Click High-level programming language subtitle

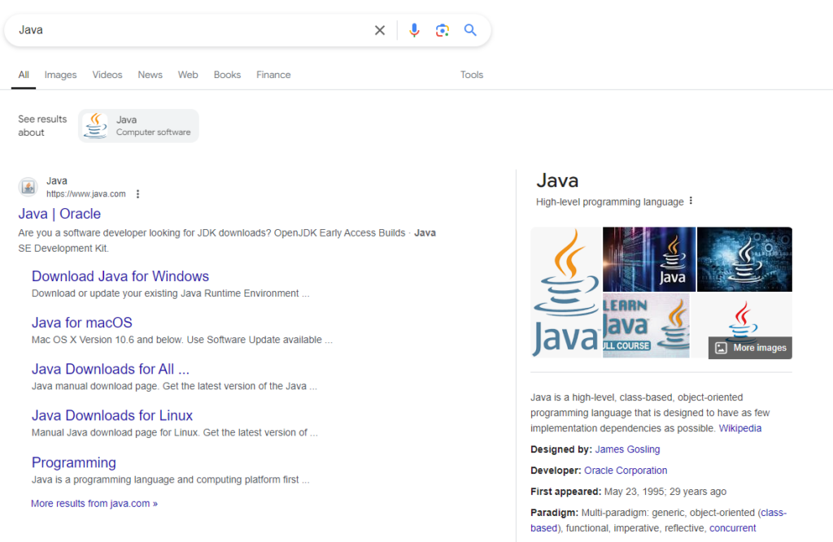[610, 202]
